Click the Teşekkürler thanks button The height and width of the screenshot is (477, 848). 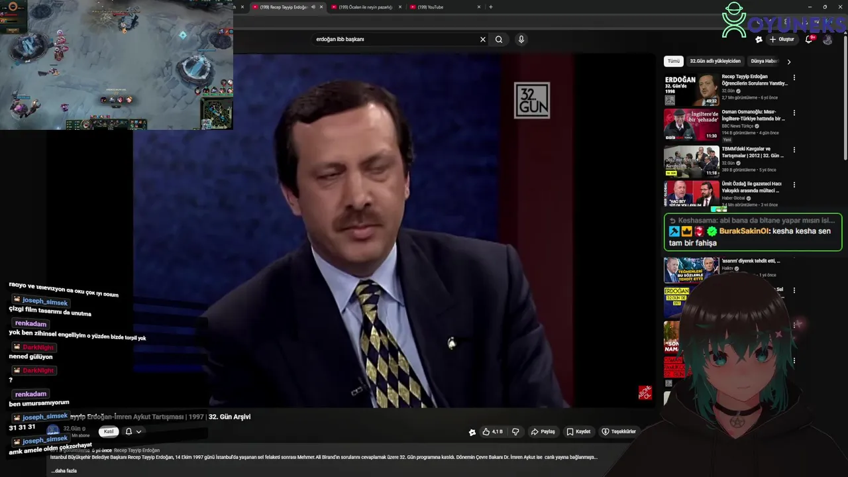(x=619, y=431)
